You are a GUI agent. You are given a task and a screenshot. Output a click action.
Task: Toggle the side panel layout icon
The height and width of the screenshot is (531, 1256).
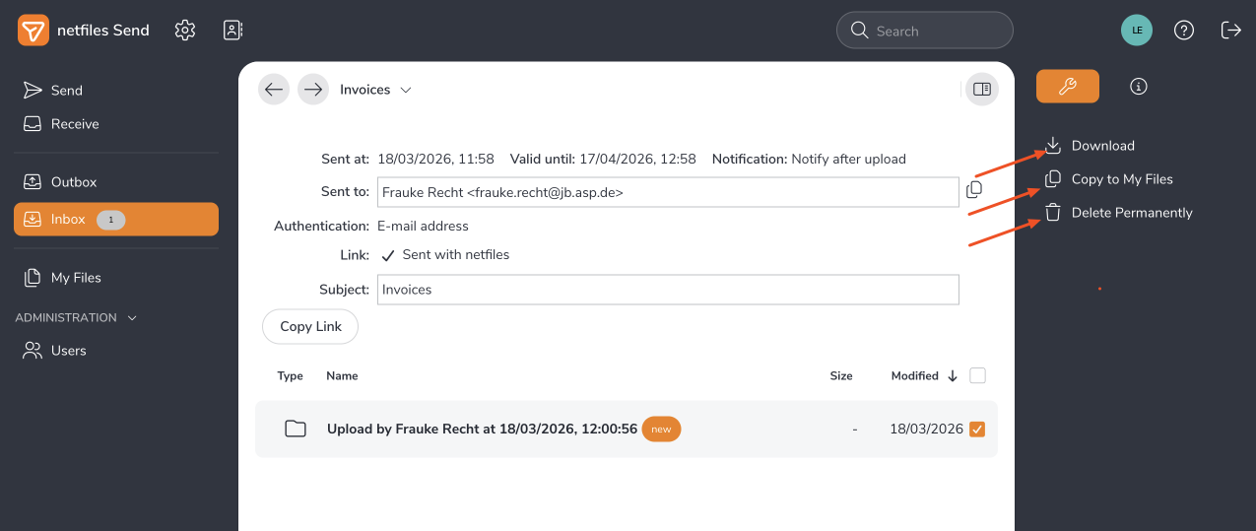(x=981, y=90)
